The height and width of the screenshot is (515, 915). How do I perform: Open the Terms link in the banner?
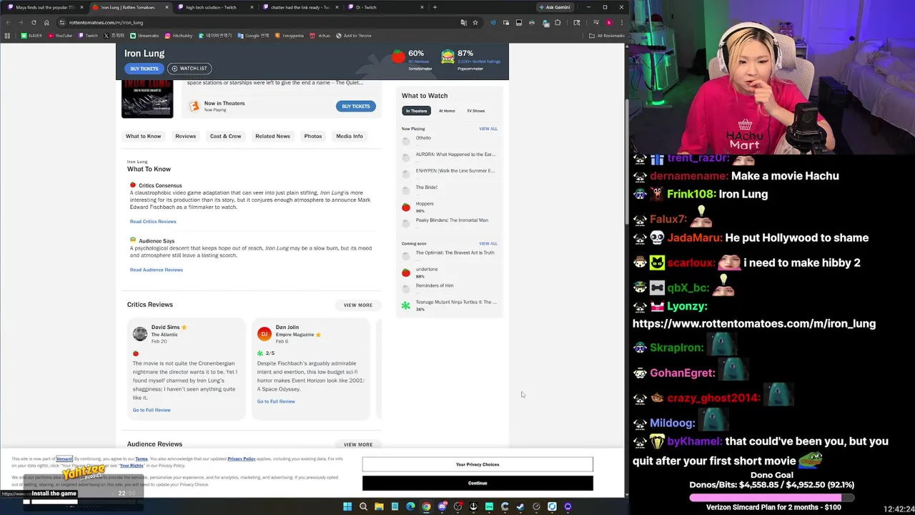pos(142,459)
